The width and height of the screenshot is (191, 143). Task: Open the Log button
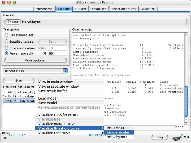(x=160, y=137)
